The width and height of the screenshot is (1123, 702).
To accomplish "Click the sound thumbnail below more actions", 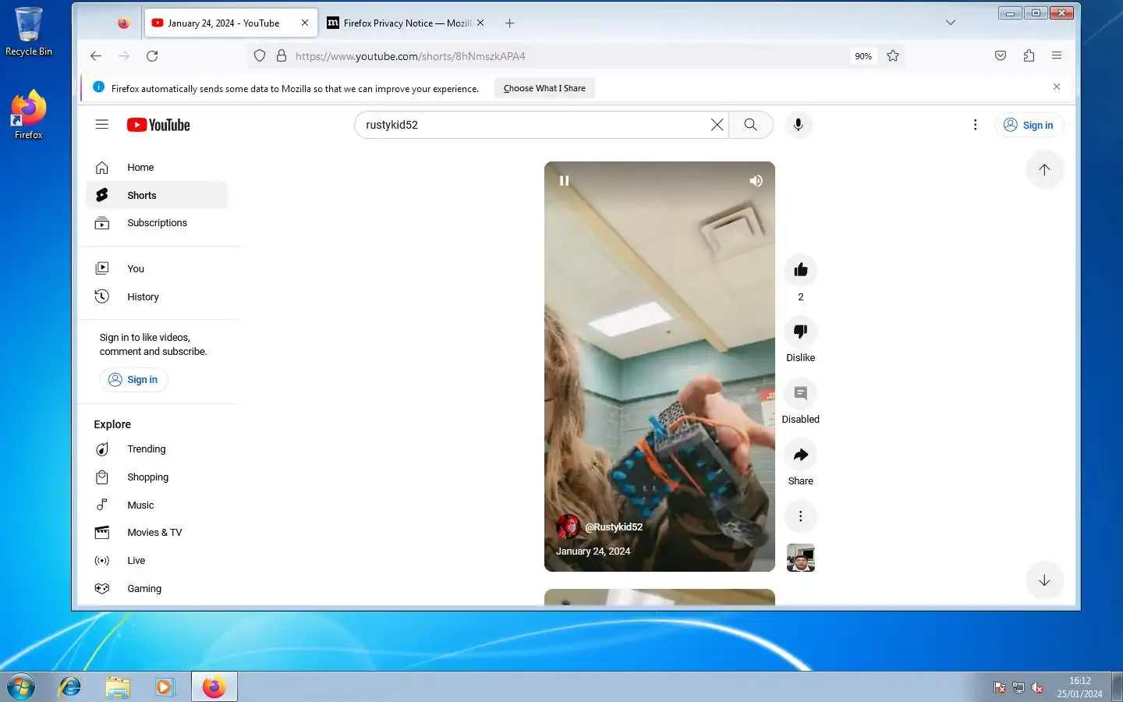I will (x=800, y=558).
